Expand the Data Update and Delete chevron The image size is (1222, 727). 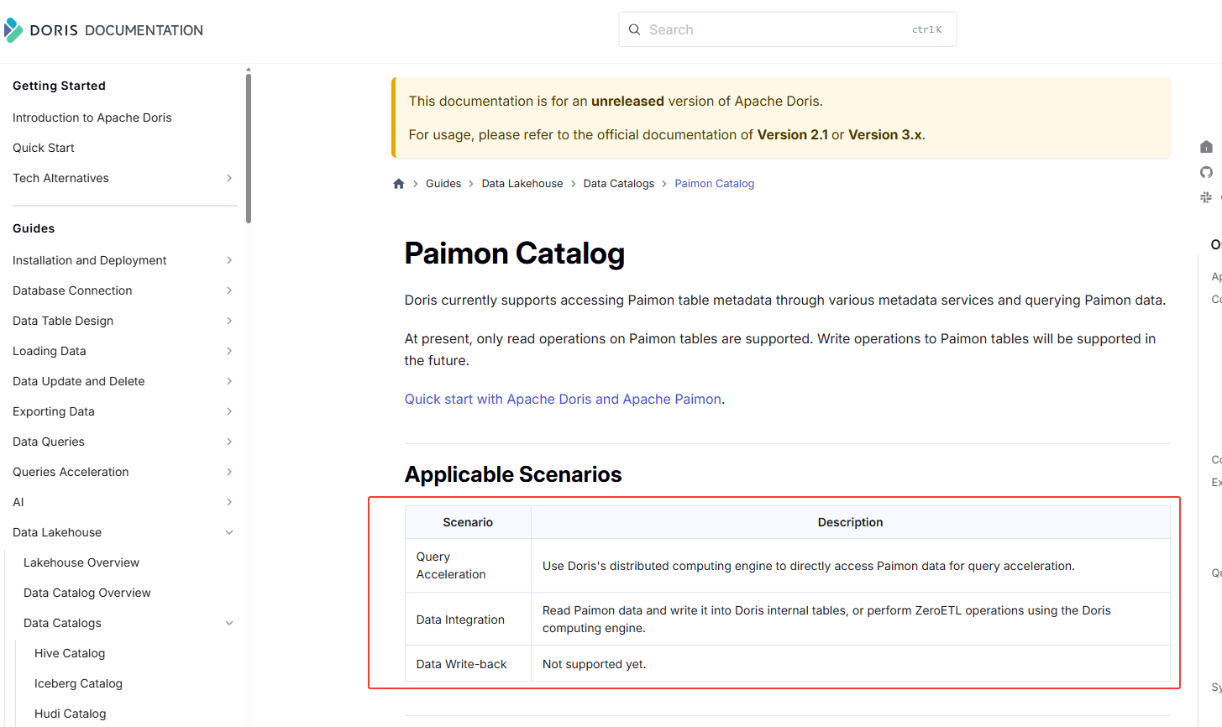coord(229,381)
